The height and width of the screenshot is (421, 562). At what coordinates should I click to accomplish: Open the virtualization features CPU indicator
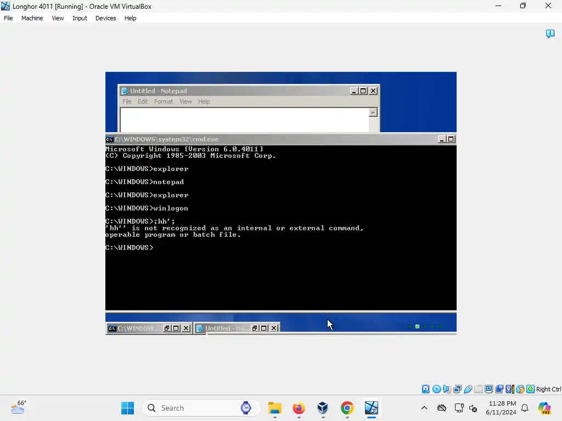pos(510,389)
